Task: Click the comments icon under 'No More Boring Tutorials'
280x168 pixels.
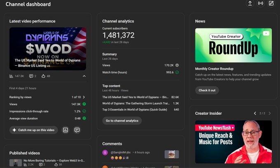Action: pos(41,165)
